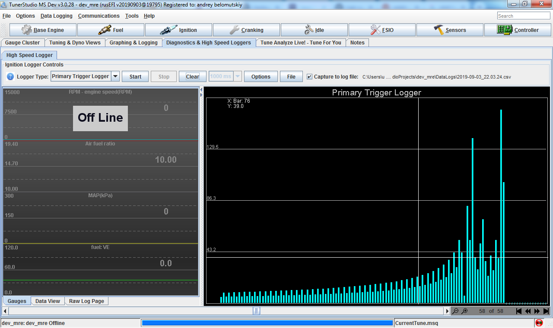Collapse gauge panel using splitter arrow

tap(201, 90)
